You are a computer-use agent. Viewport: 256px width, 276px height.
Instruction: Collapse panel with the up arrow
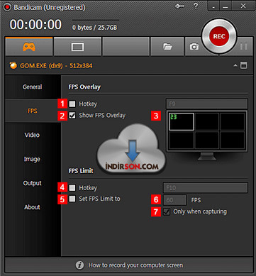click(235, 65)
